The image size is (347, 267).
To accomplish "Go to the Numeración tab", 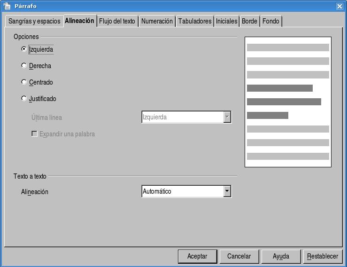I will pos(157,21).
